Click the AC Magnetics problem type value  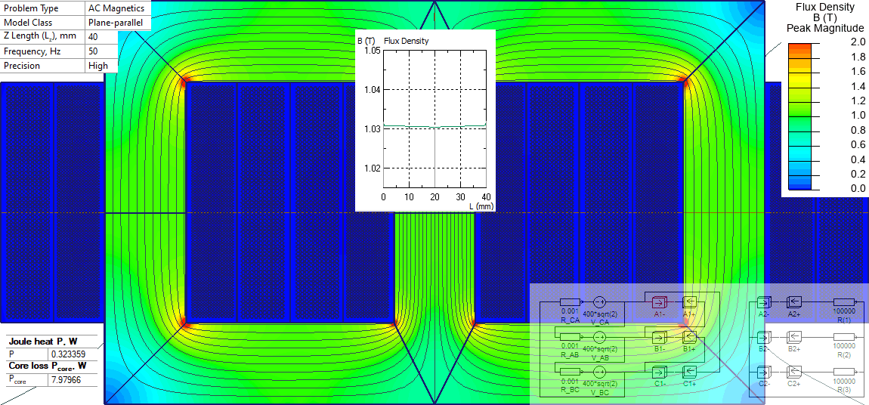[116, 8]
